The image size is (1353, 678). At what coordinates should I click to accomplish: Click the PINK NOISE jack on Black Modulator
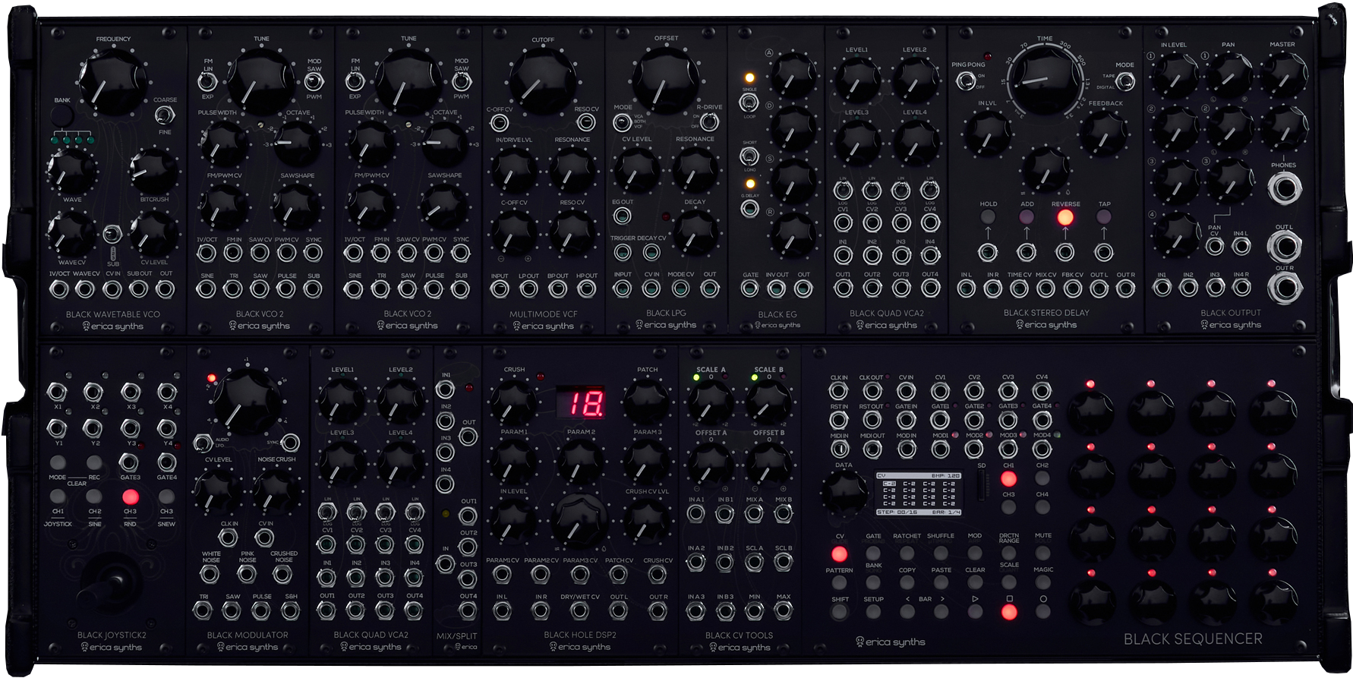tap(247, 574)
